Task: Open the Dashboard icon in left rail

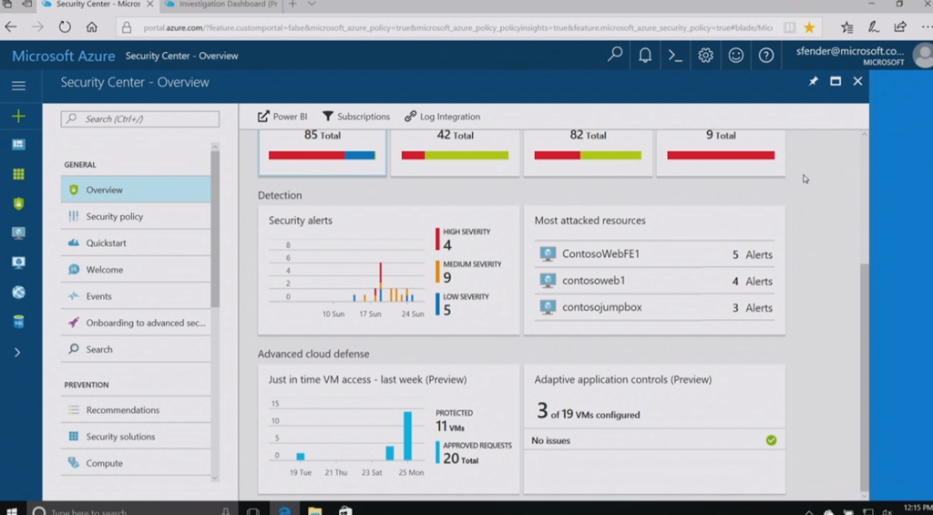Action: coord(18,145)
